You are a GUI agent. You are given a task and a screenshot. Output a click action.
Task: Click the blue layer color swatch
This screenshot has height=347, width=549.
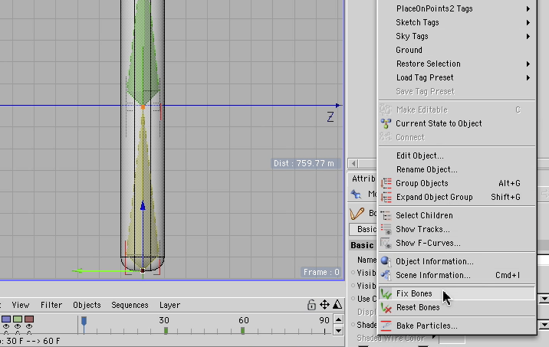pyautogui.click(x=6, y=319)
